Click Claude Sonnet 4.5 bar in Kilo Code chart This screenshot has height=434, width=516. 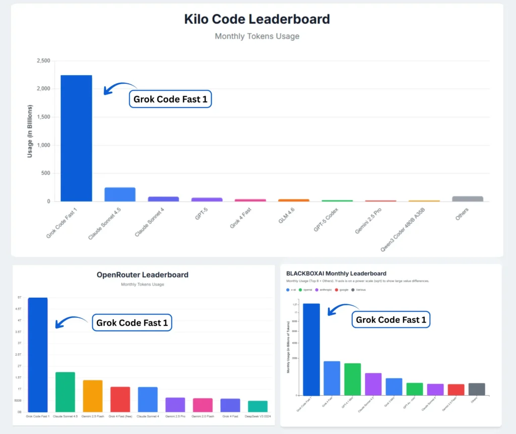pyautogui.click(x=120, y=194)
